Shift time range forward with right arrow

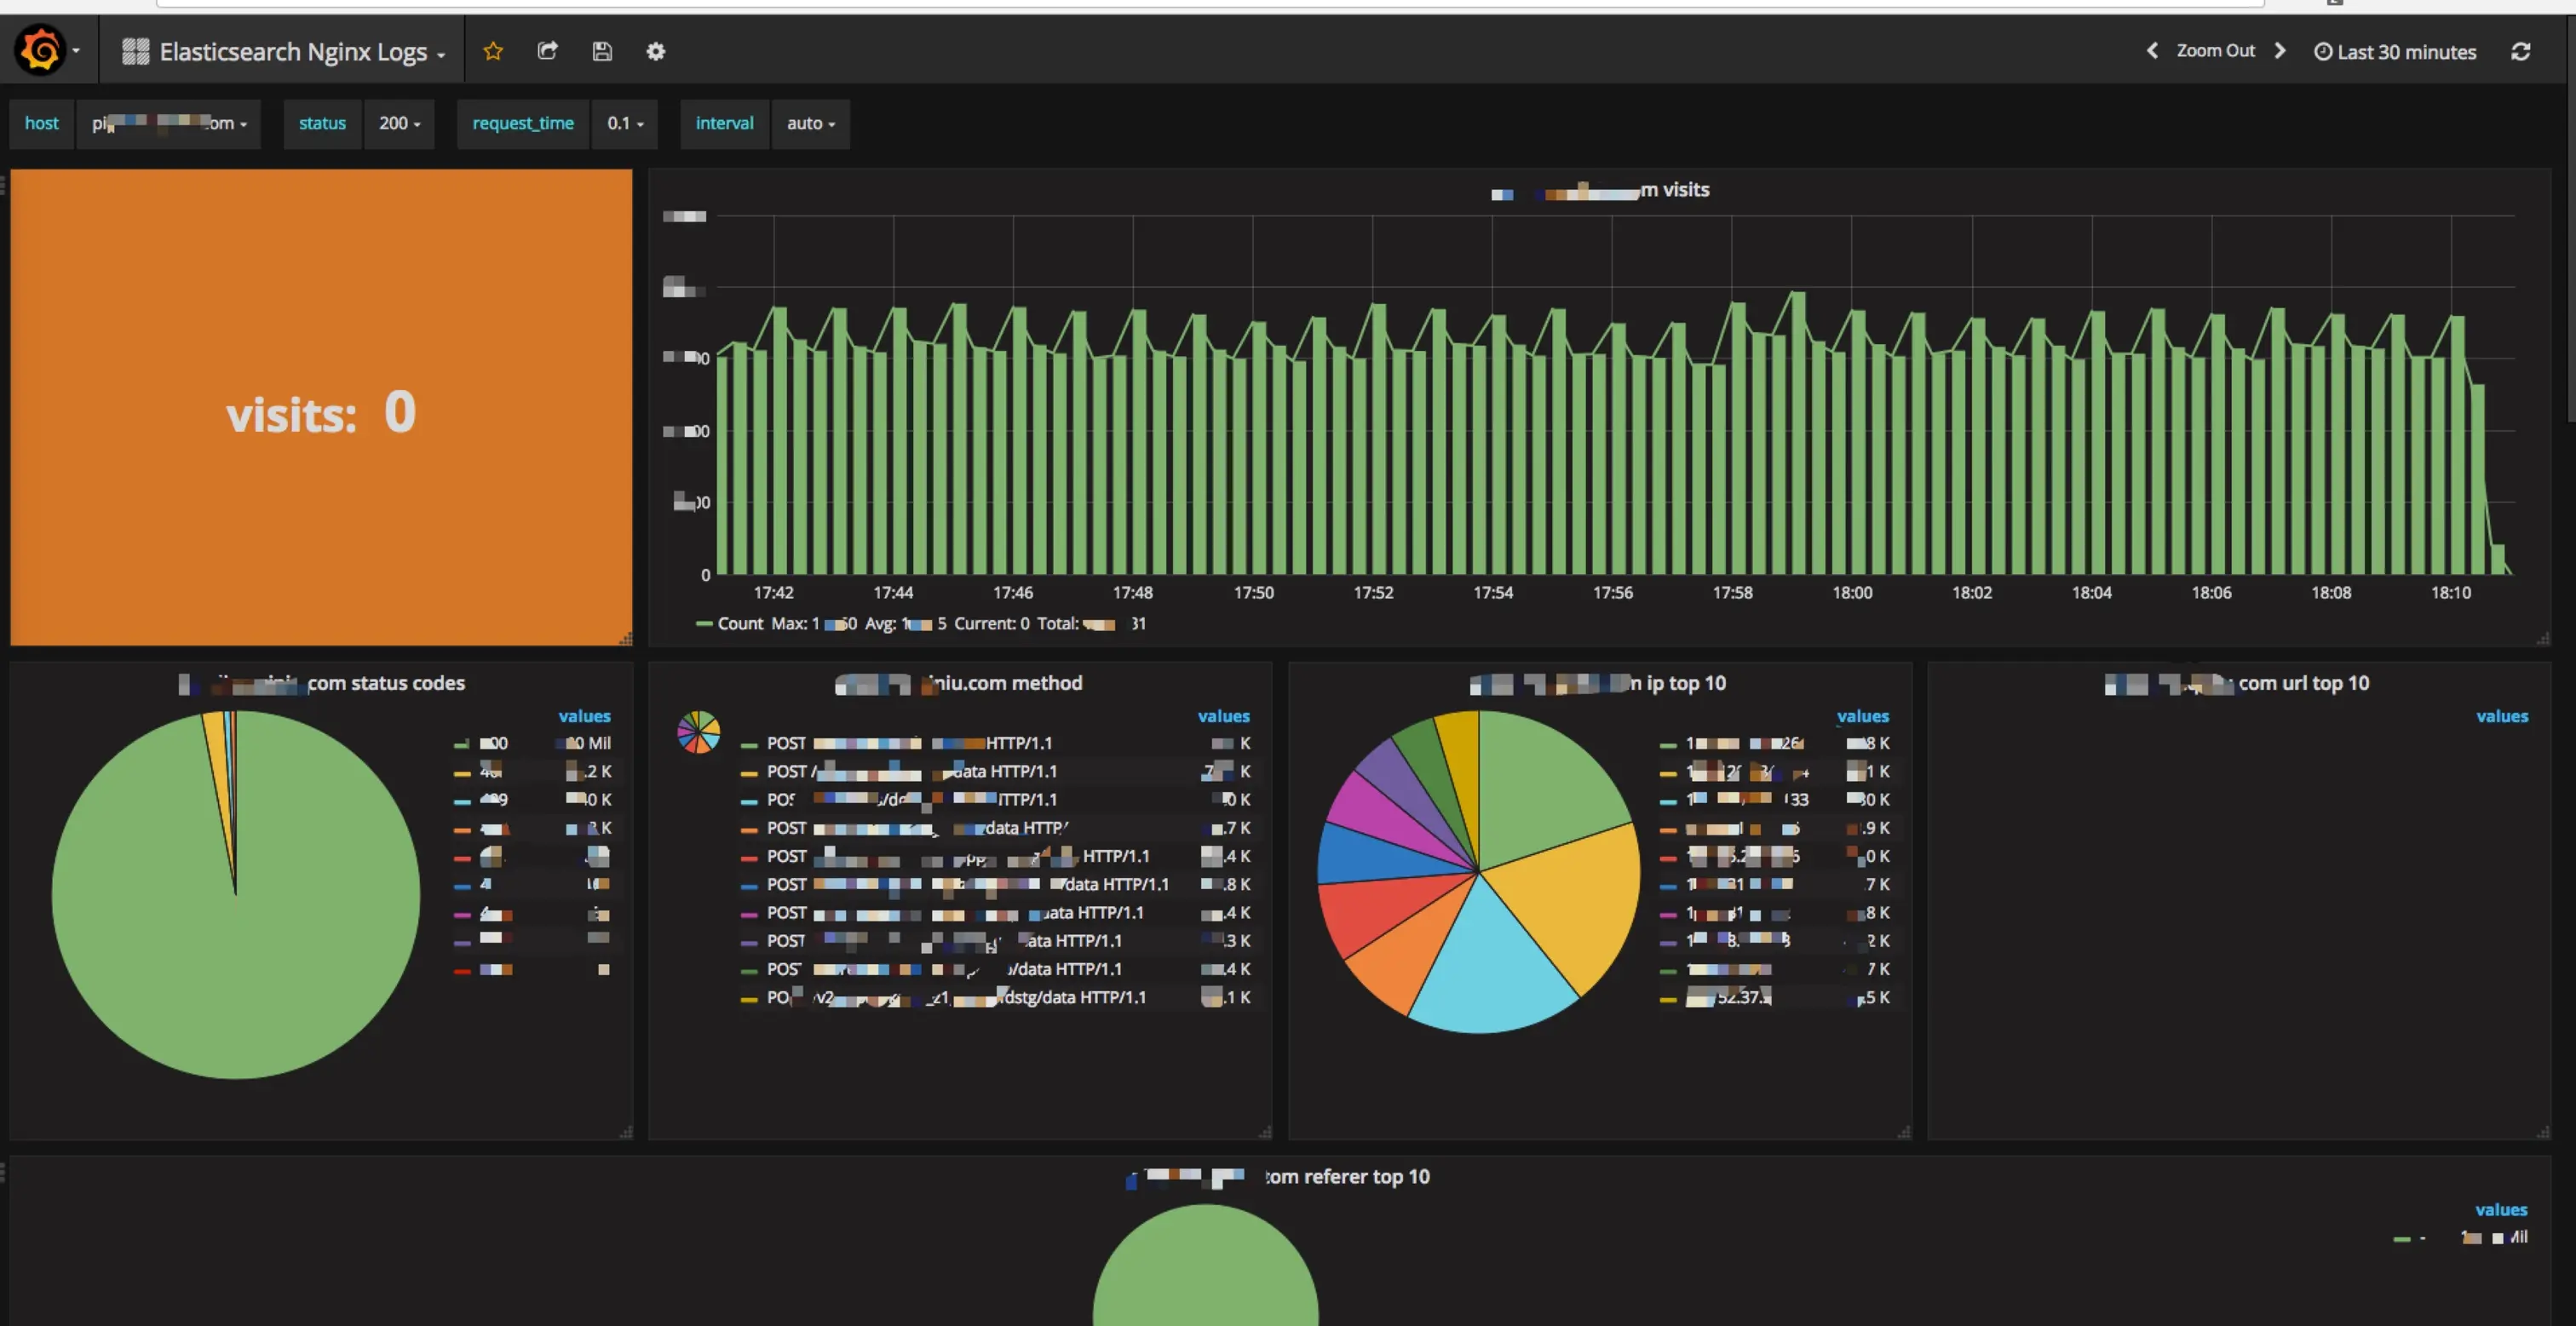pos(2280,51)
